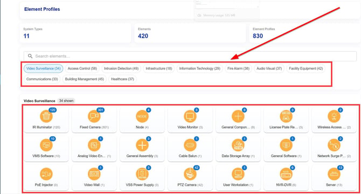The height and width of the screenshot is (194, 361).
Task: Open the VMS Software element icon
Action: coord(46,145)
